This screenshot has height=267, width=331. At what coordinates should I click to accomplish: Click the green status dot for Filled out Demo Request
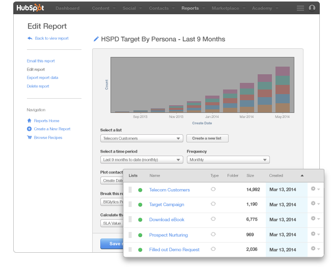(140, 250)
